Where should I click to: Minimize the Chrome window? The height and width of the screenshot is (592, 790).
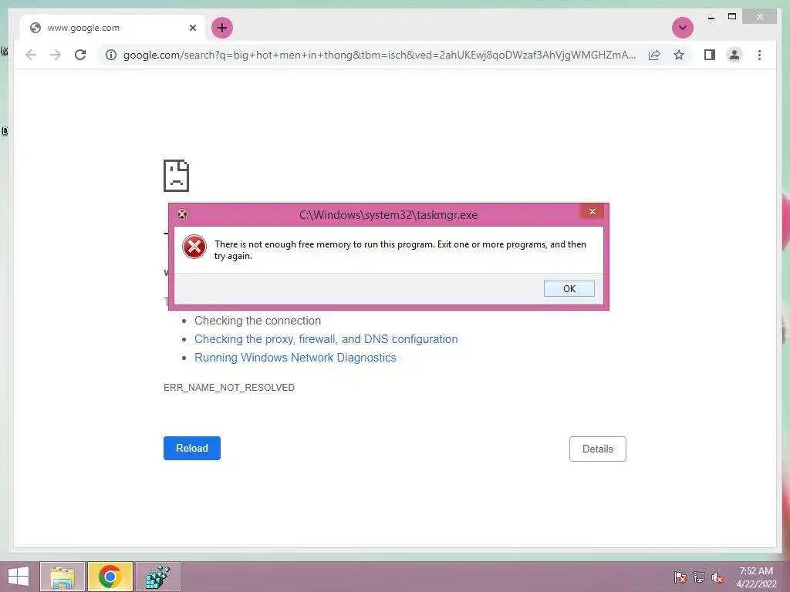pos(711,17)
